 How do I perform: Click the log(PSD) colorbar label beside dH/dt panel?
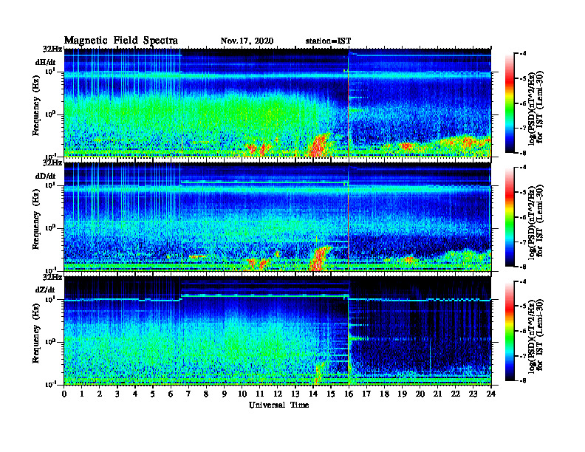(x=536, y=108)
